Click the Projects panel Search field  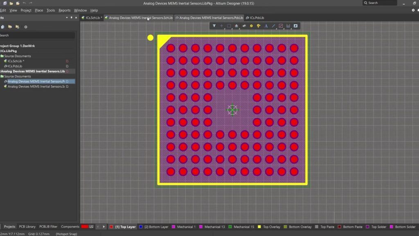click(x=37, y=36)
